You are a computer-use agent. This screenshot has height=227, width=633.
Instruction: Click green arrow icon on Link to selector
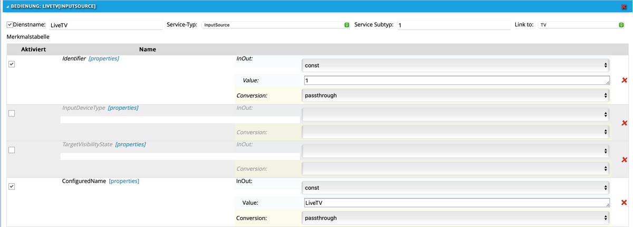pos(621,25)
